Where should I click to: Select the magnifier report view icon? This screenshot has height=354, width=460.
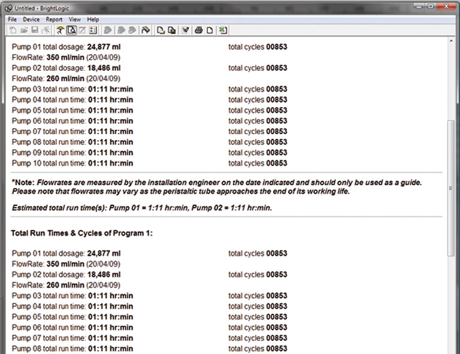[x=71, y=31]
